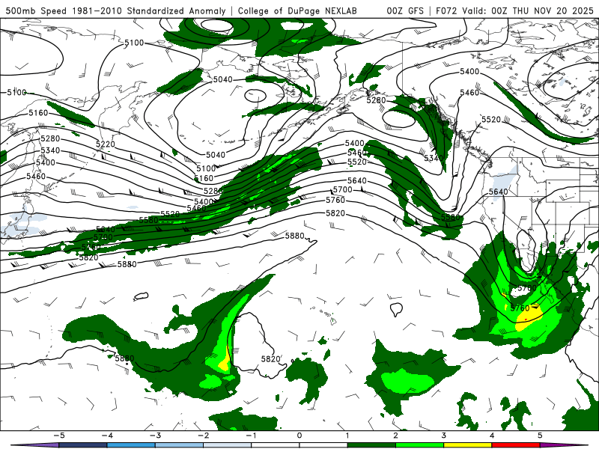Select the light blue -3 to -2 legend segment
Image resolution: width=599 pixels, height=449 pixels.
point(179,445)
